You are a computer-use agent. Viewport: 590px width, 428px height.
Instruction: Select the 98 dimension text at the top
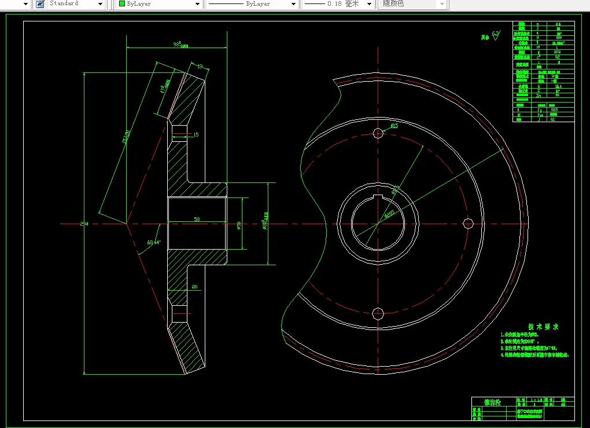(180, 45)
